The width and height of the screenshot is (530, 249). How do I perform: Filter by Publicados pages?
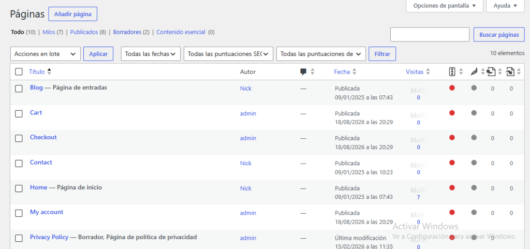click(84, 32)
